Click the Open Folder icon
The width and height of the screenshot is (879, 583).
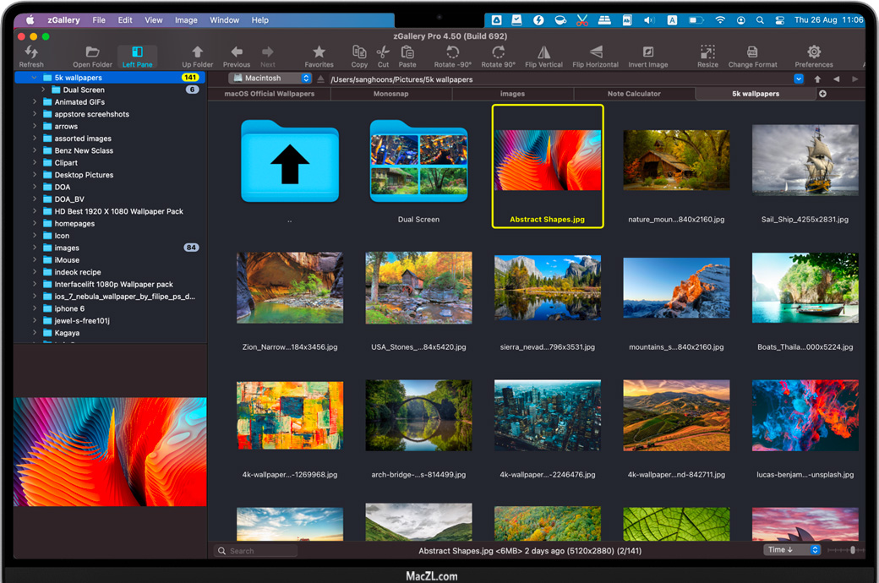point(92,52)
